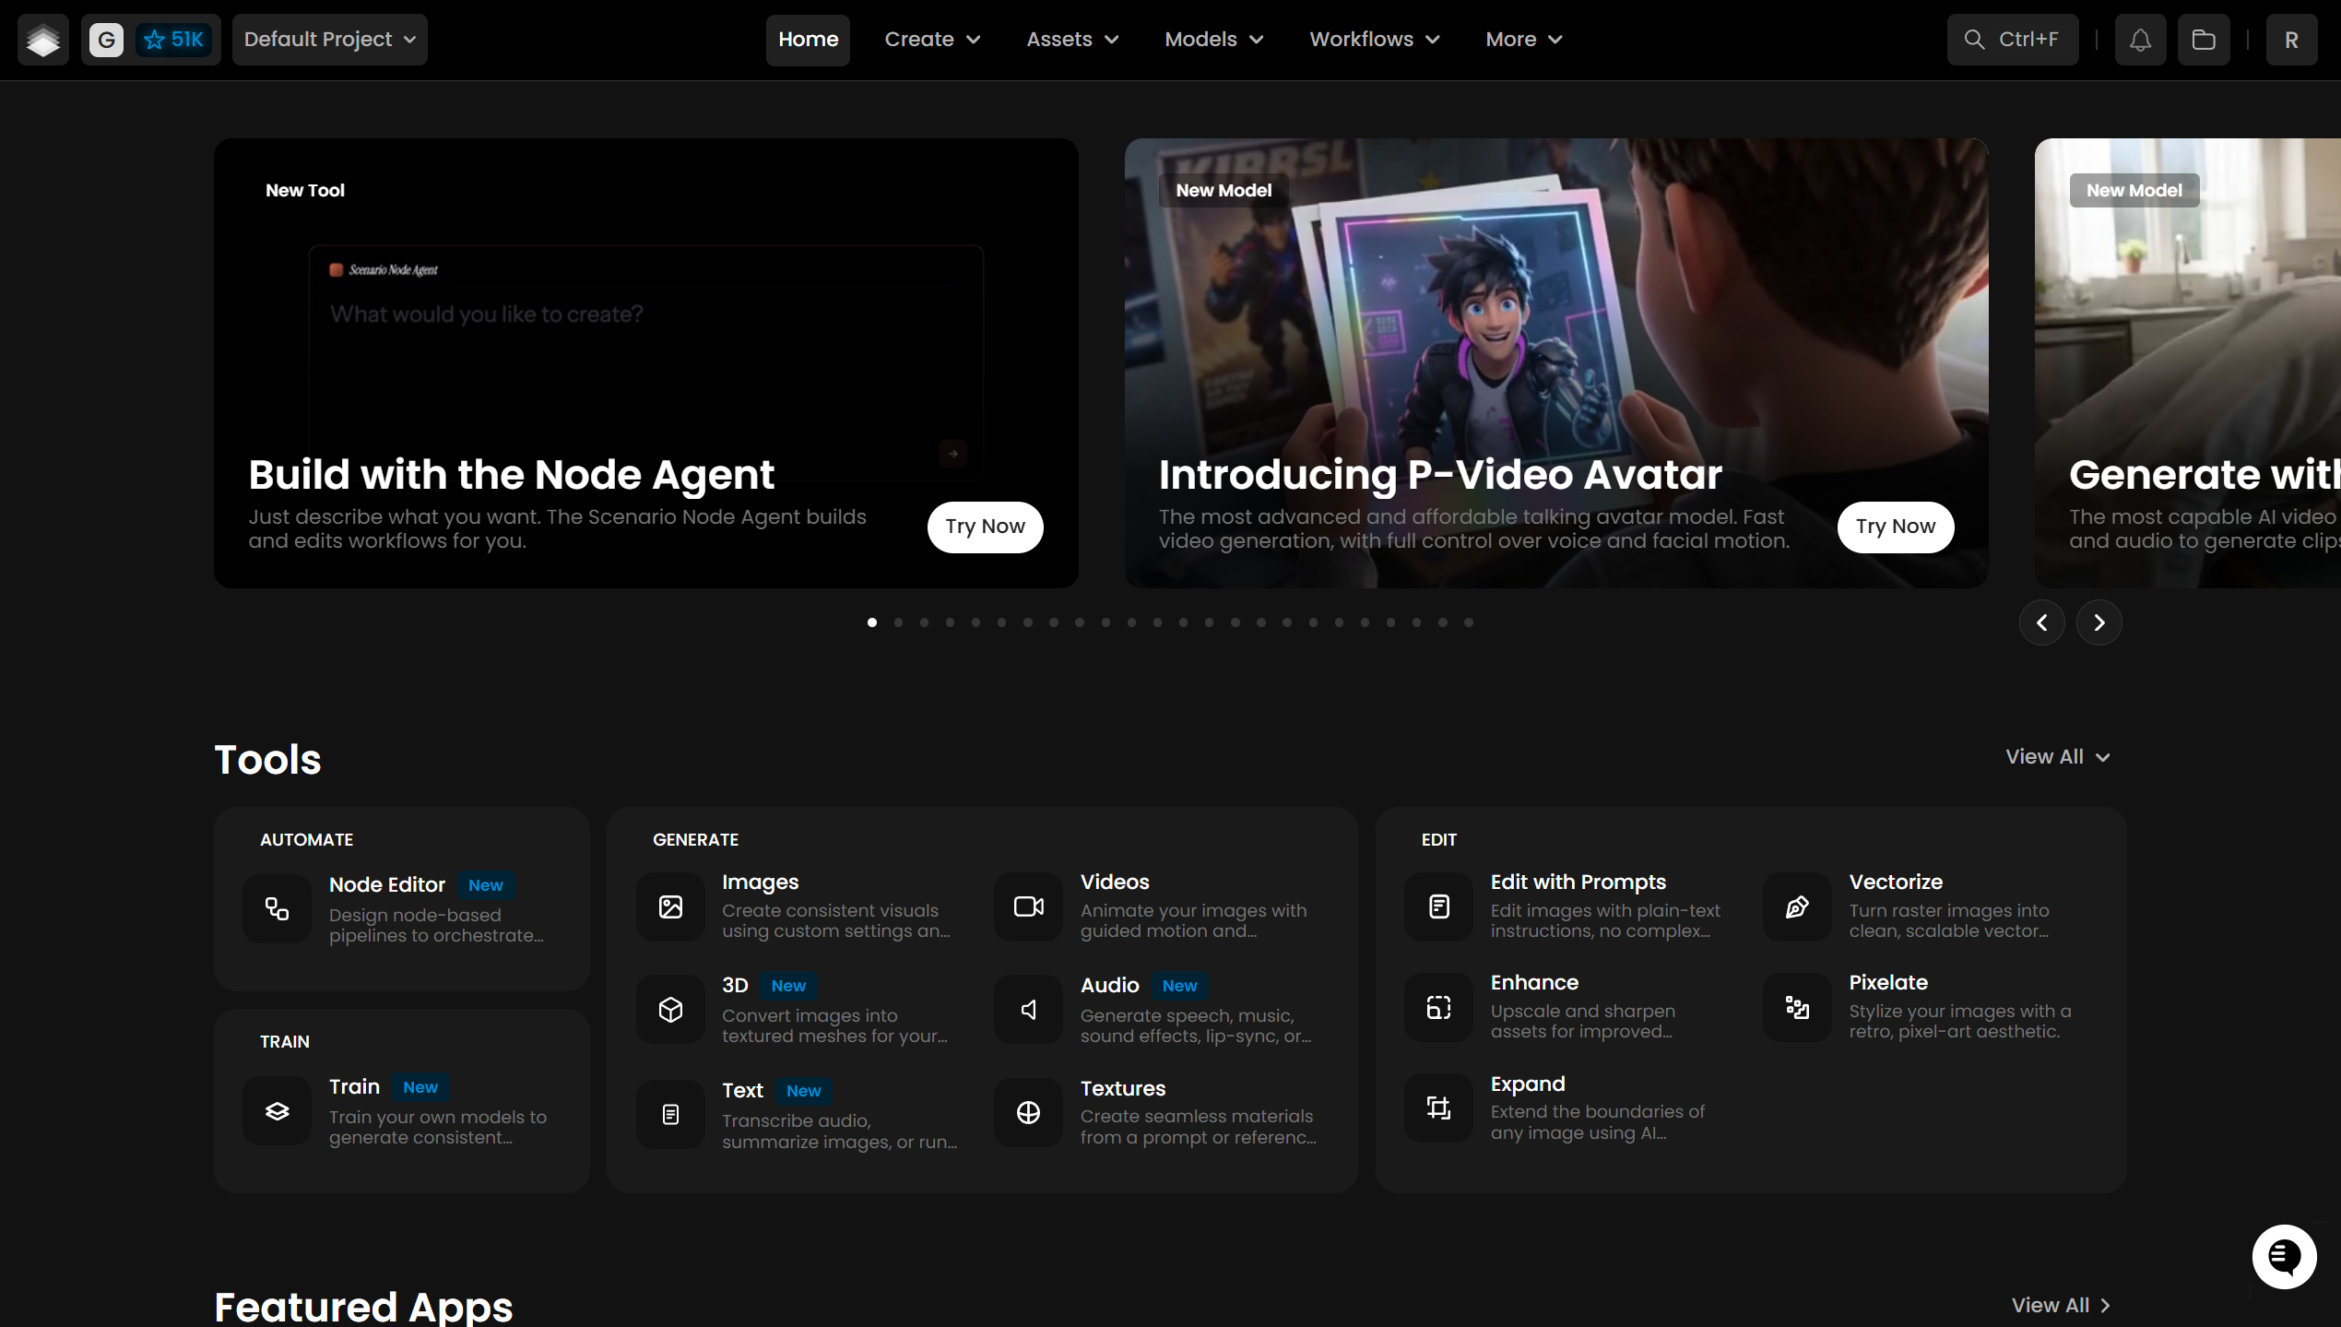Click the 'Enhance' tool title

coord(1534,982)
